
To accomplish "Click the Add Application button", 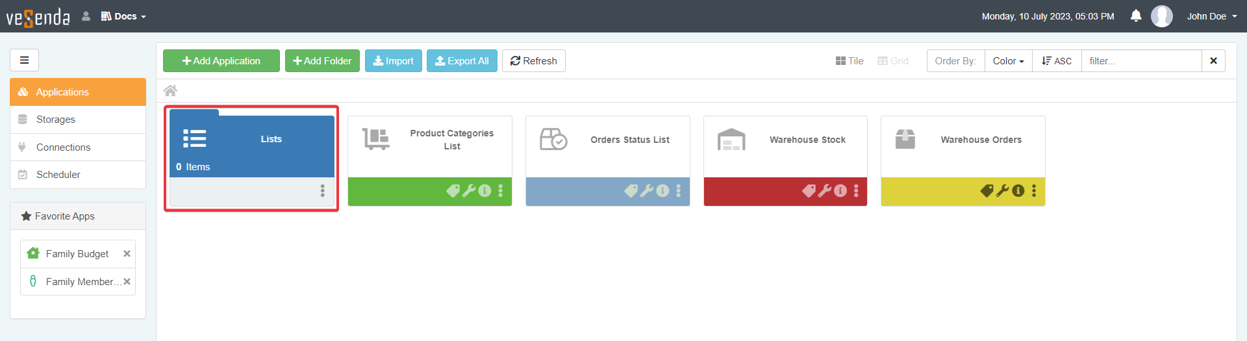I will (x=221, y=61).
